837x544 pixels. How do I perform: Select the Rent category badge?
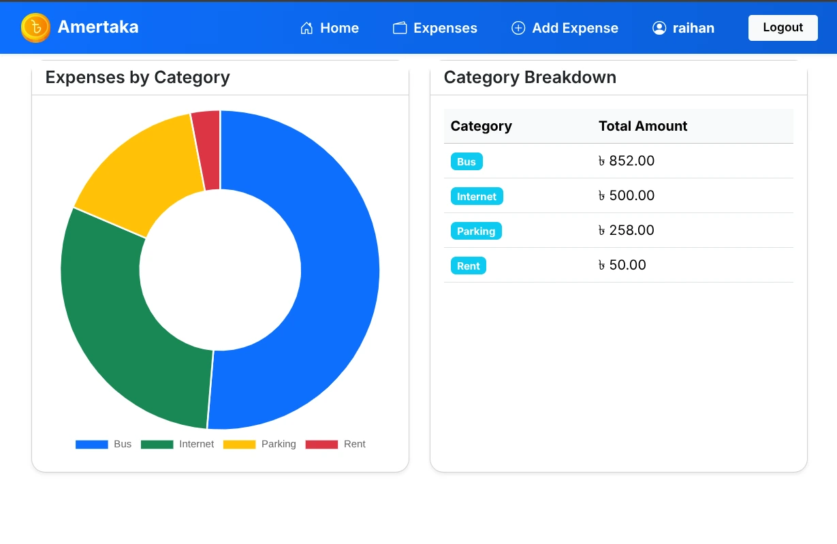pos(469,266)
